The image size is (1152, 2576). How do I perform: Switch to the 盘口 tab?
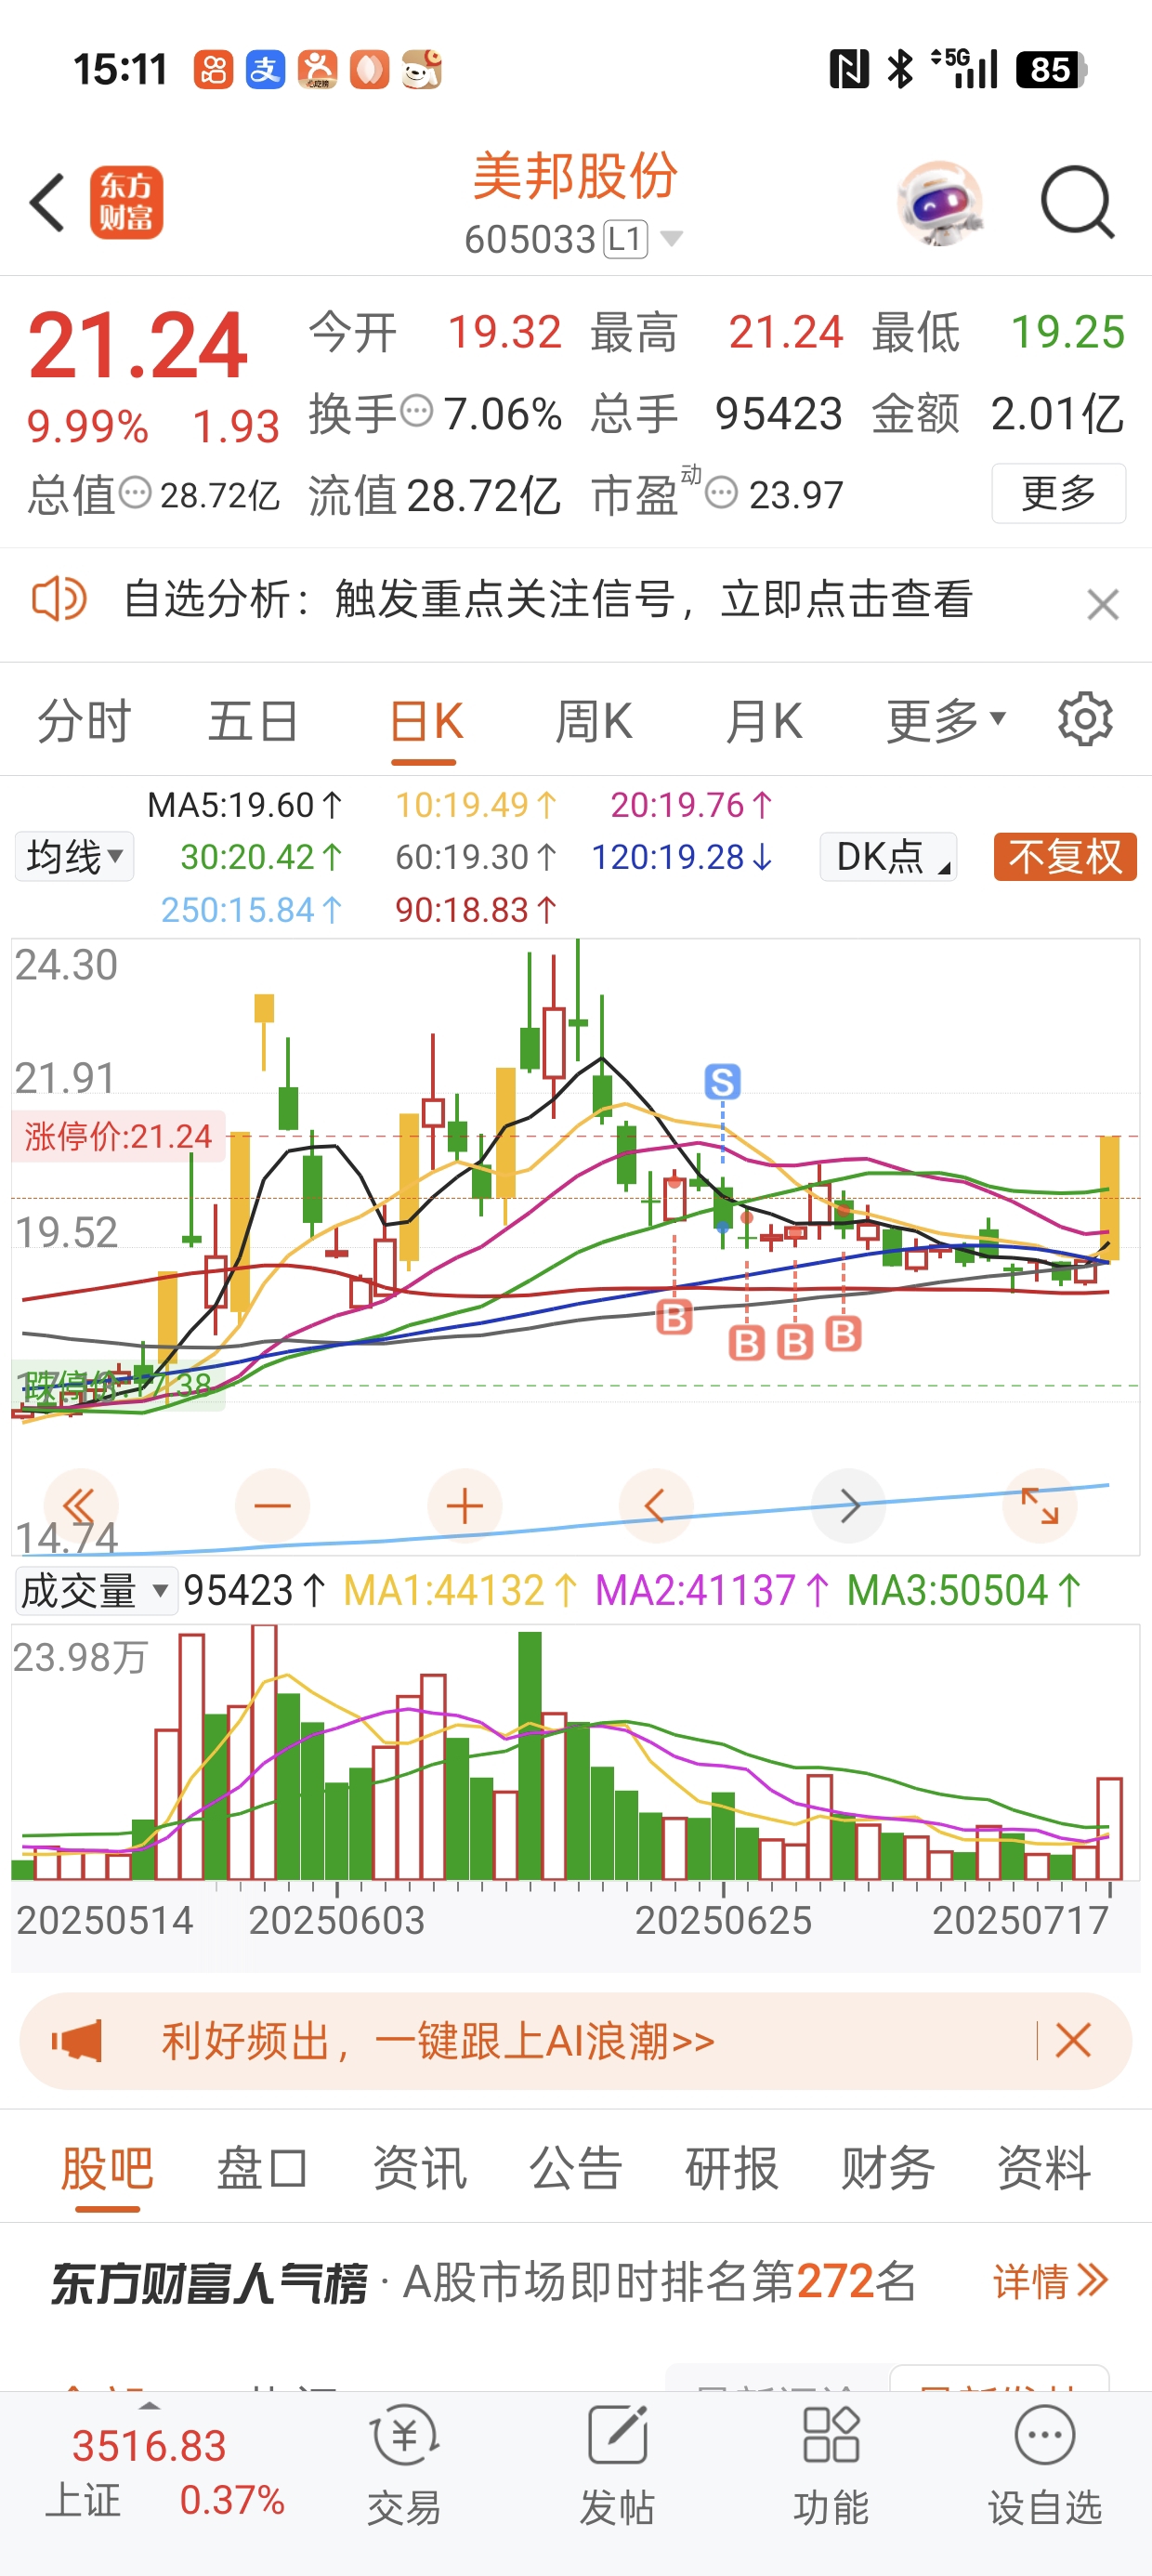point(263,2169)
